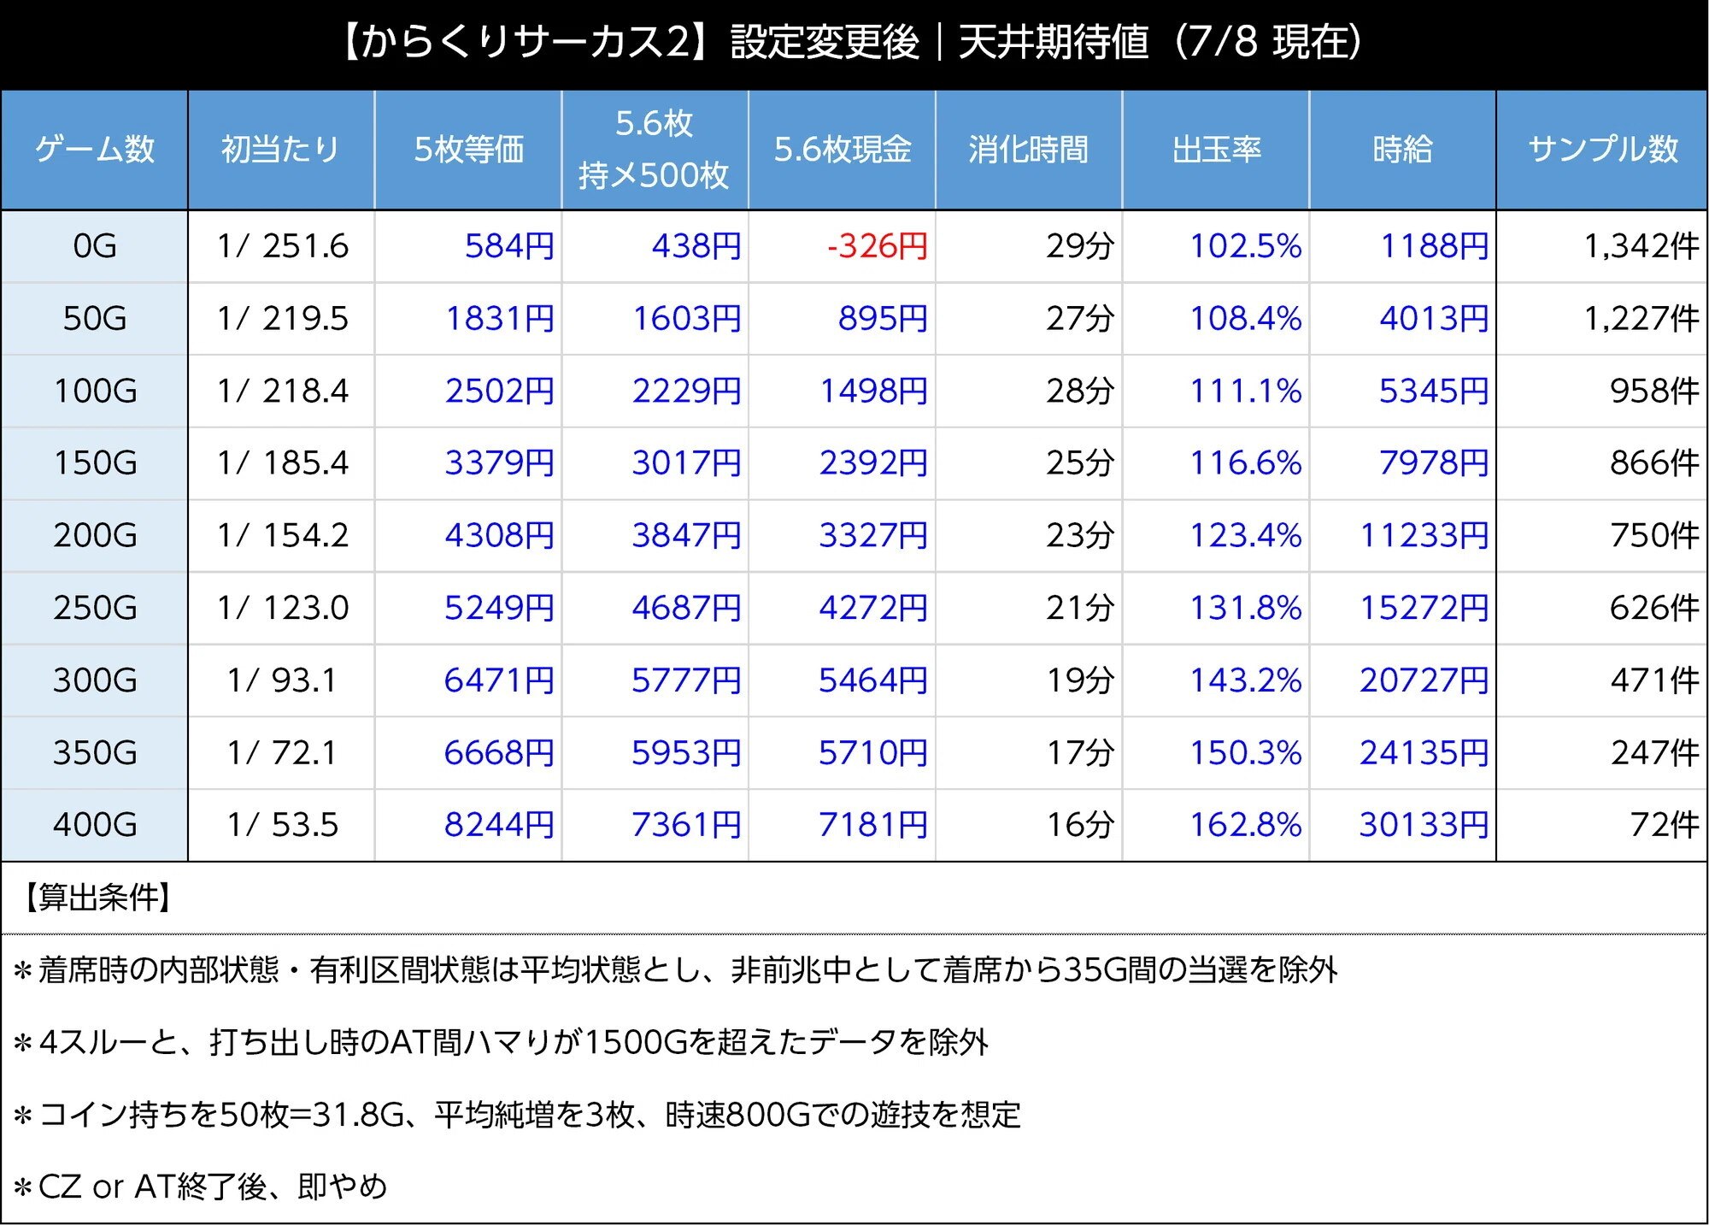Click the 1/ 219.5 cell
1709x1225 pixels.
click(x=282, y=319)
